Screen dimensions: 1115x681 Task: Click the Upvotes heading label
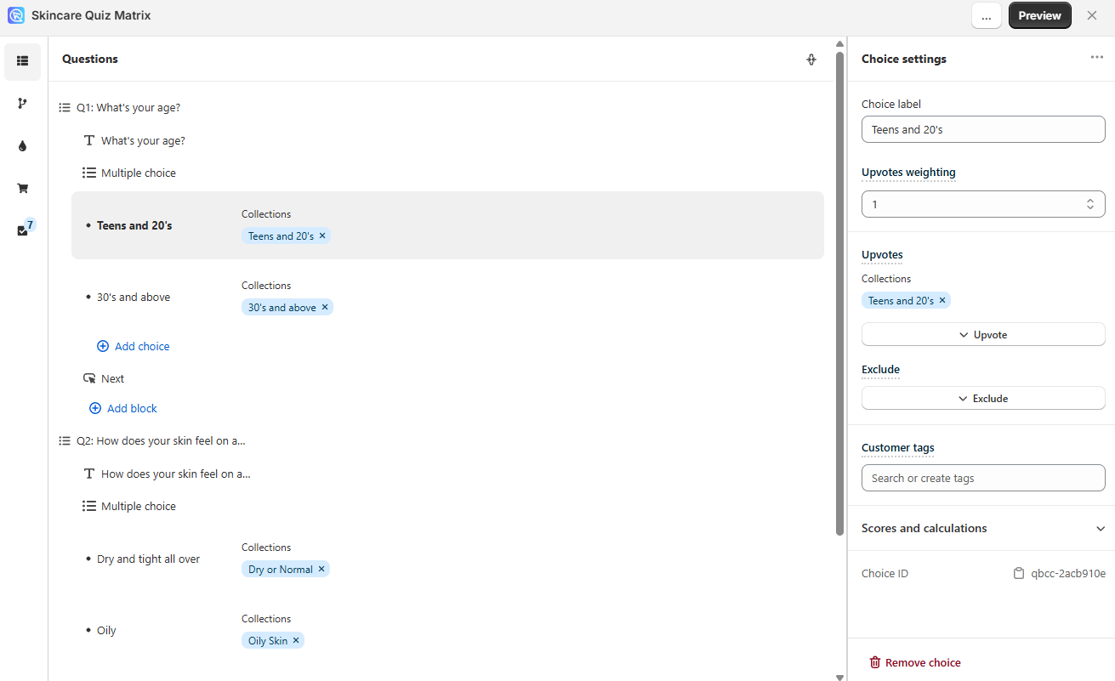pos(882,254)
